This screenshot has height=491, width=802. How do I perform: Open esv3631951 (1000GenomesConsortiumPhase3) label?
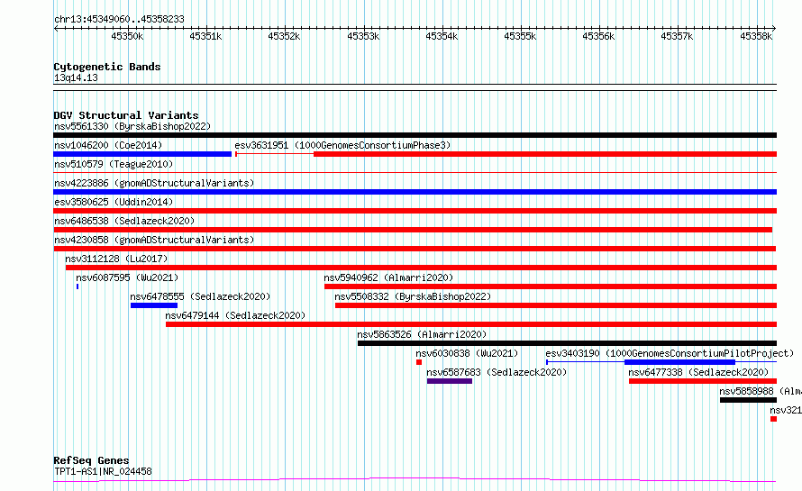(x=342, y=145)
